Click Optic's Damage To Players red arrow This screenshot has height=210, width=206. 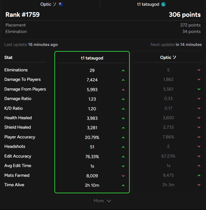(x=199, y=79)
